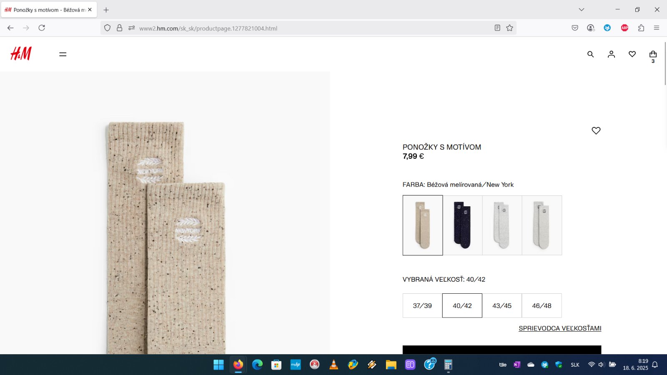Open the shopping bag with 3 items
The image size is (667, 375).
[653, 55]
